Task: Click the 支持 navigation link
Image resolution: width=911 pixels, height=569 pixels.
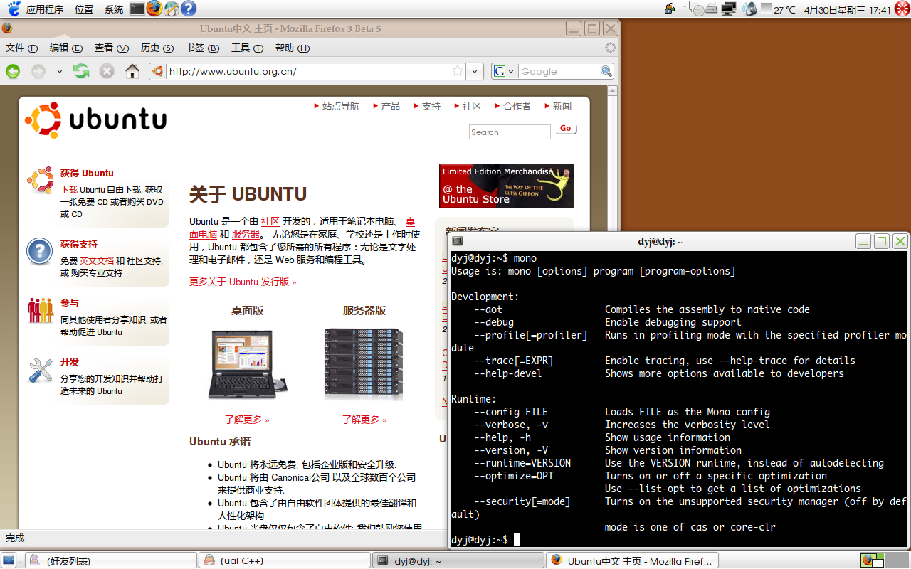Action: coord(431,106)
